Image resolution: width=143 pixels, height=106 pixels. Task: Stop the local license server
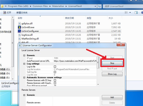(112, 63)
